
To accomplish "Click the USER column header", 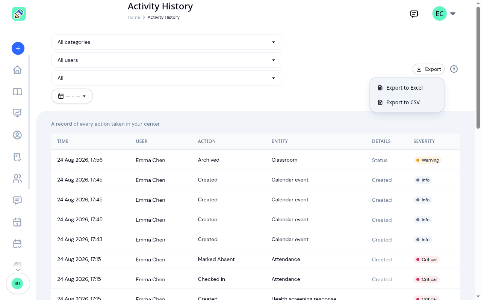I will (142, 141).
